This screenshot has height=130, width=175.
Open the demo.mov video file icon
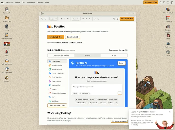(7, 44)
